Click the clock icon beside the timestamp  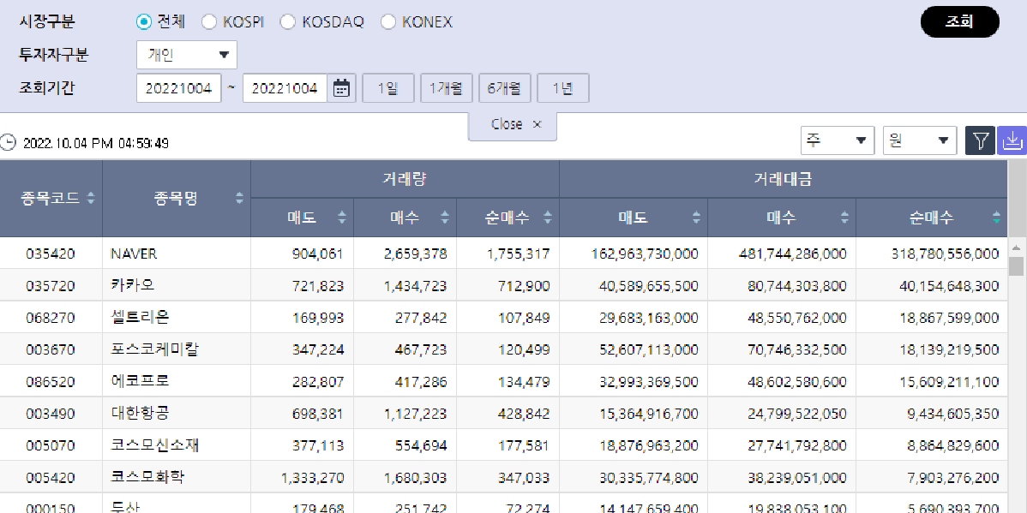(8, 143)
